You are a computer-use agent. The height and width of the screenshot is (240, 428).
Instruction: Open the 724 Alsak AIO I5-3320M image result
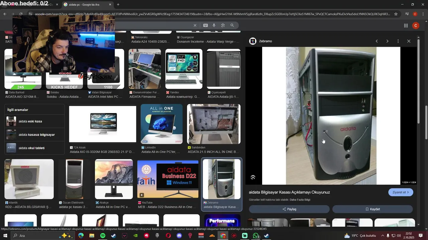(x=102, y=124)
